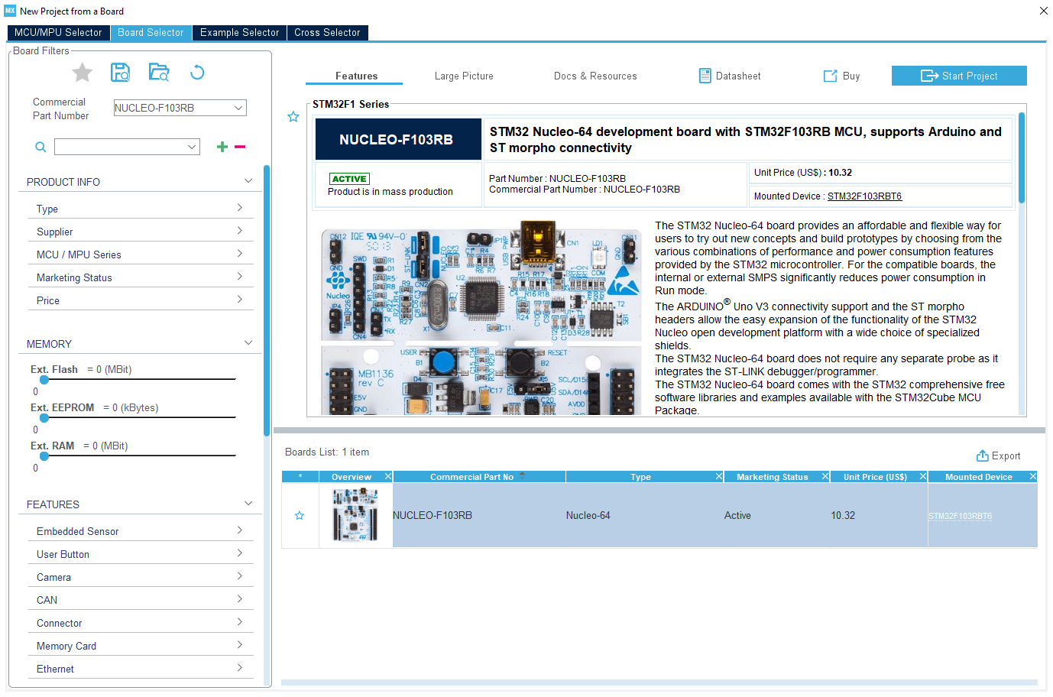Remove the Mounted Device column using its X
The image size is (1053, 697).
pos(1032,477)
